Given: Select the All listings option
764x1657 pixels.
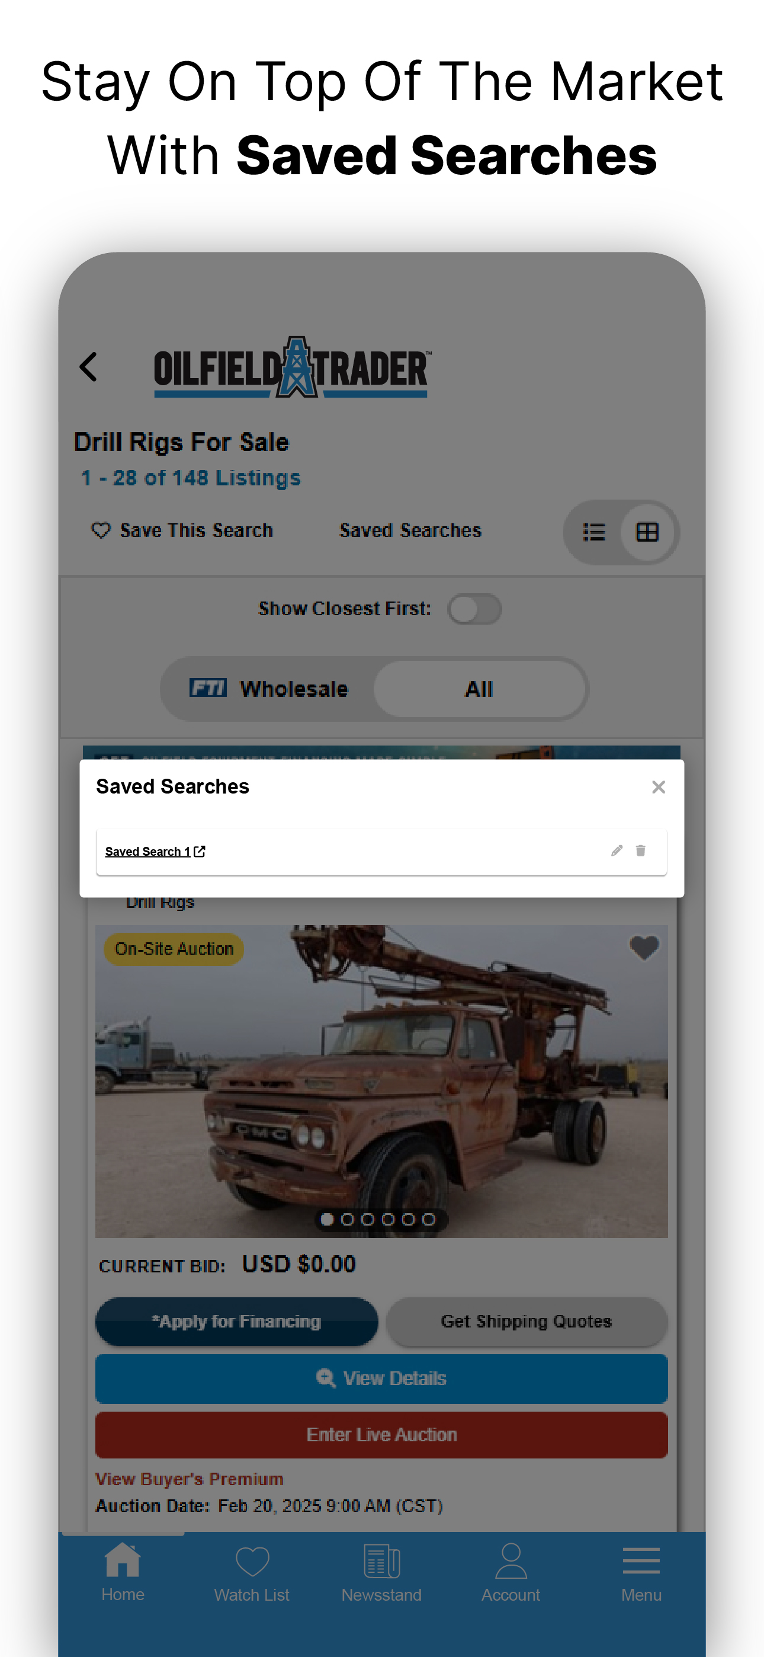Looking at the screenshot, I should (x=479, y=689).
